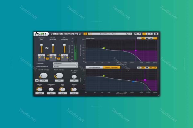The width and height of the screenshot is (193, 128).
Task: Select magenta square node in Decay Editor
Action: [x=136, y=51]
